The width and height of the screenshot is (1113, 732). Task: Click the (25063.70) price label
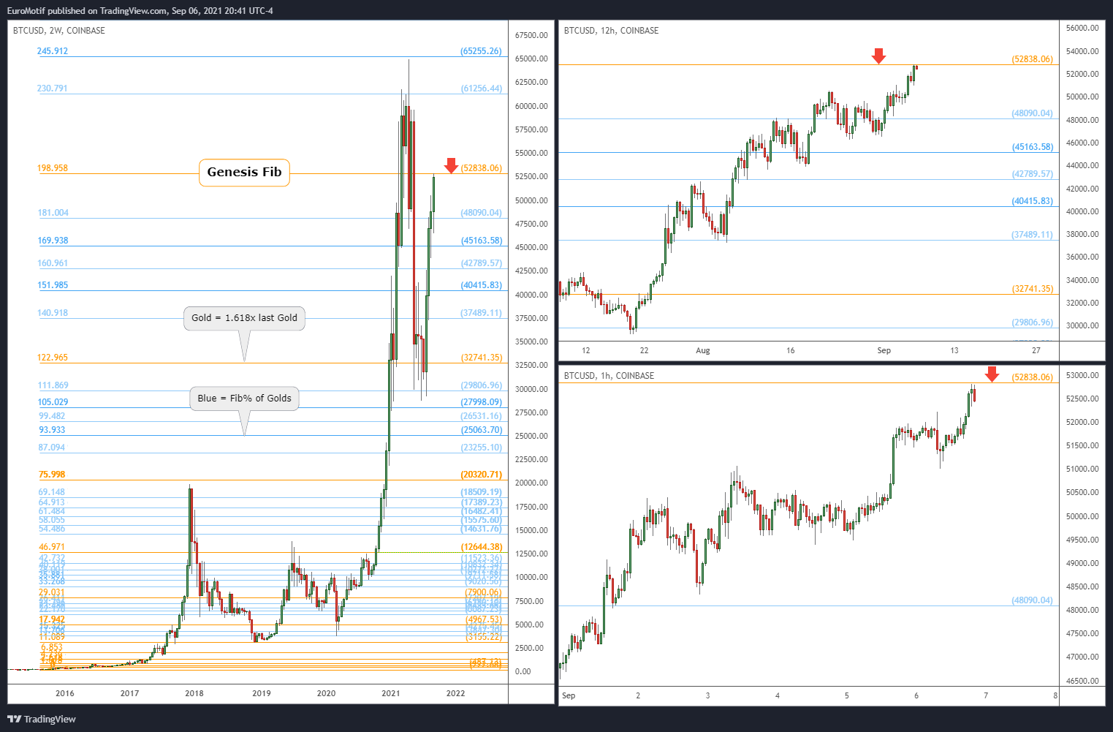point(482,430)
